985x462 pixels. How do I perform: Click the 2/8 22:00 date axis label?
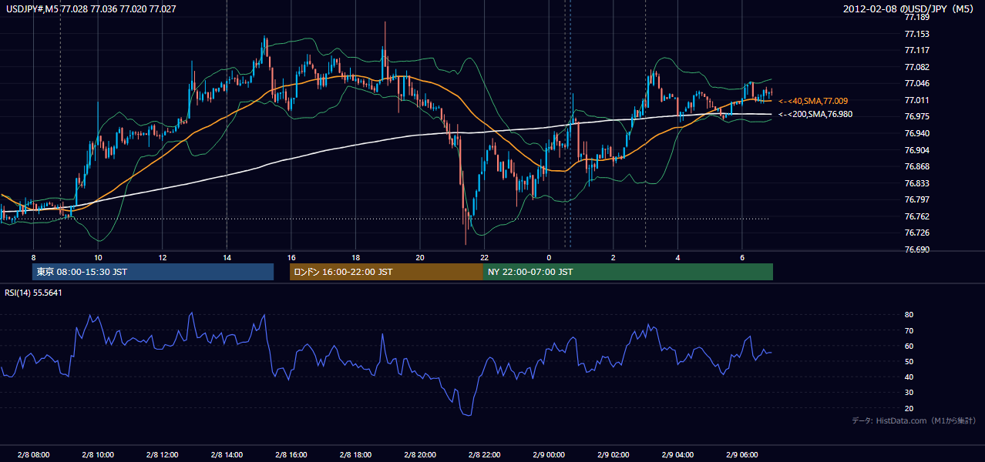click(484, 454)
